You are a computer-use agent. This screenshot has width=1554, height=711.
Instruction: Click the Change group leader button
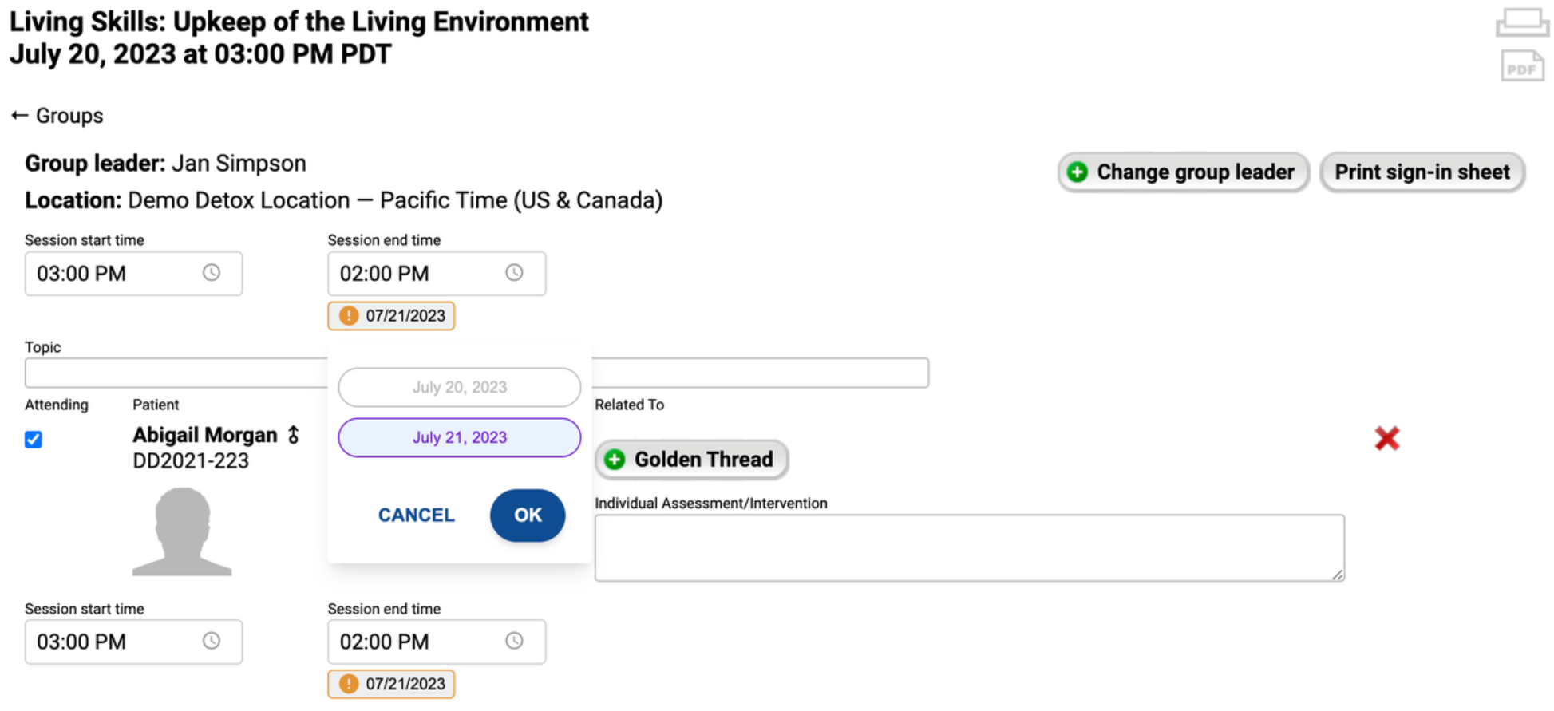1182,172
